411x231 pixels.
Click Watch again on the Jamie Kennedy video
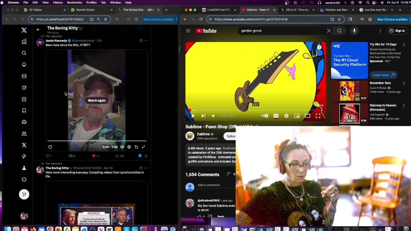click(97, 100)
